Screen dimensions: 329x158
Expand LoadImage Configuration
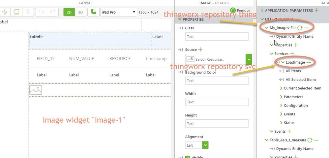click(281, 105)
